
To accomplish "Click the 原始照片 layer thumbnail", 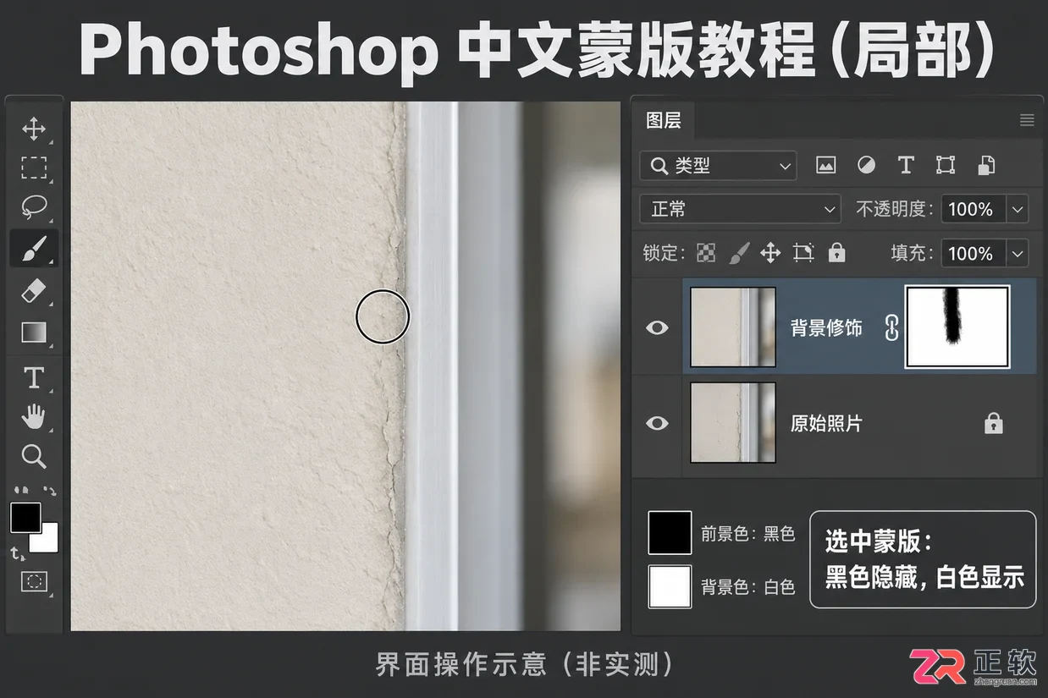I will [733, 423].
